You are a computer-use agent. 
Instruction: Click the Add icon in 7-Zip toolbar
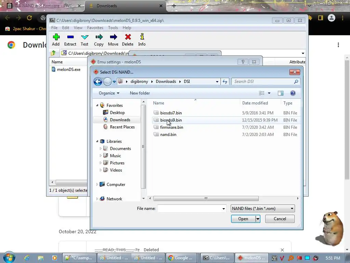(x=56, y=37)
